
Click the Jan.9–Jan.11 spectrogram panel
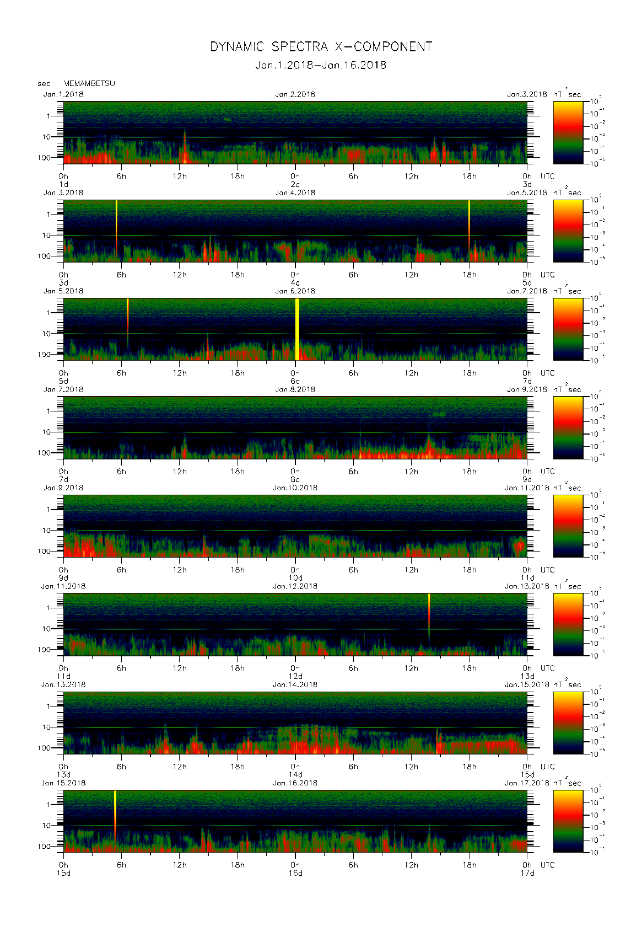[x=295, y=526]
